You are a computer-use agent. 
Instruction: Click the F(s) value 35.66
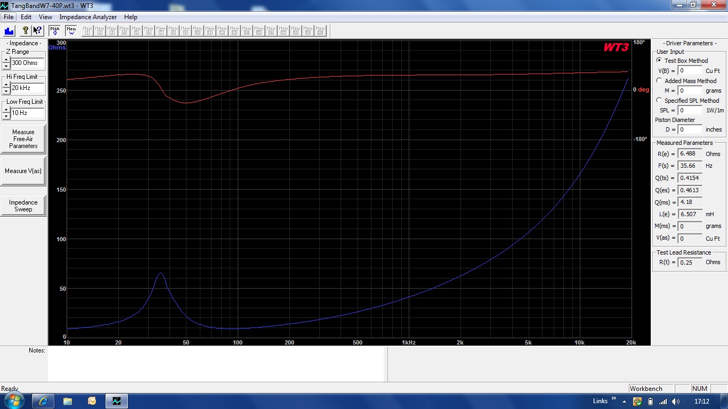click(690, 166)
